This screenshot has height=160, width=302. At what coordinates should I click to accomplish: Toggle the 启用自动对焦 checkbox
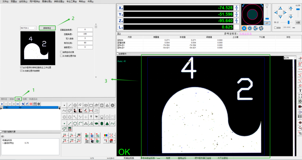60,52
